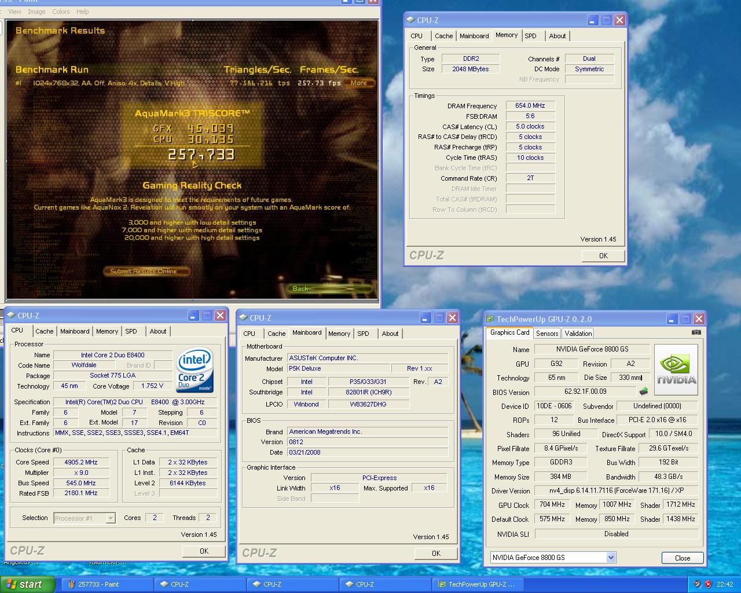The height and width of the screenshot is (593, 741).
Task: Click the BIOS save chip icon in GPU-Z
Action: pyautogui.click(x=643, y=391)
